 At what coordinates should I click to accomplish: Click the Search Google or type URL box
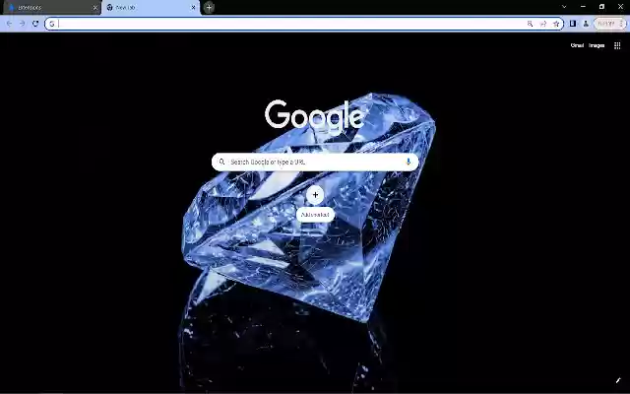coord(315,162)
